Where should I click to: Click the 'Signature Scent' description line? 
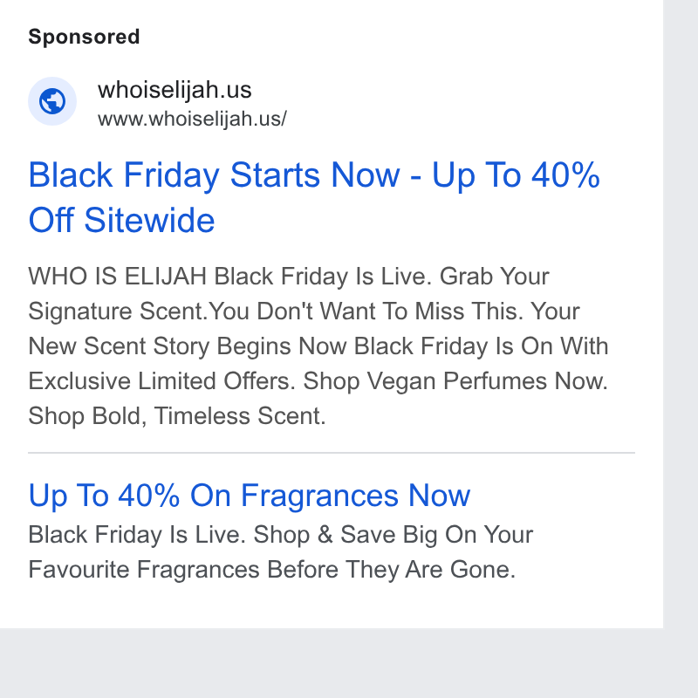coord(304,311)
